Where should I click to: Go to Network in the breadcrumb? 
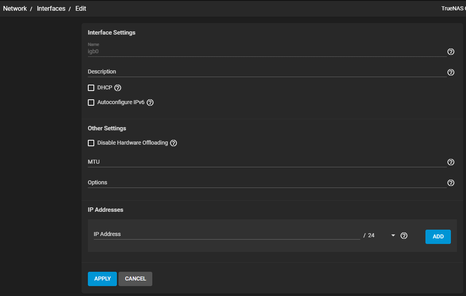coord(15,8)
